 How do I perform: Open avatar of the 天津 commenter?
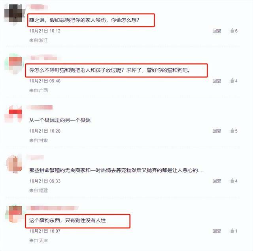tap(15, 214)
